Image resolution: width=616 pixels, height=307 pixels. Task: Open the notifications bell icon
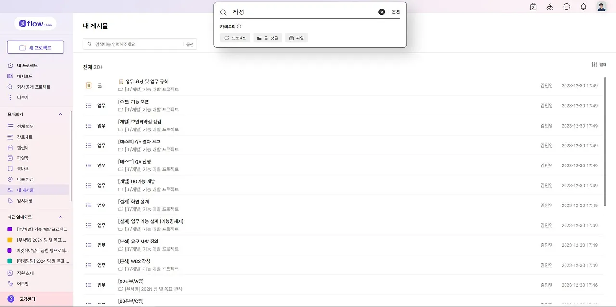583,7
